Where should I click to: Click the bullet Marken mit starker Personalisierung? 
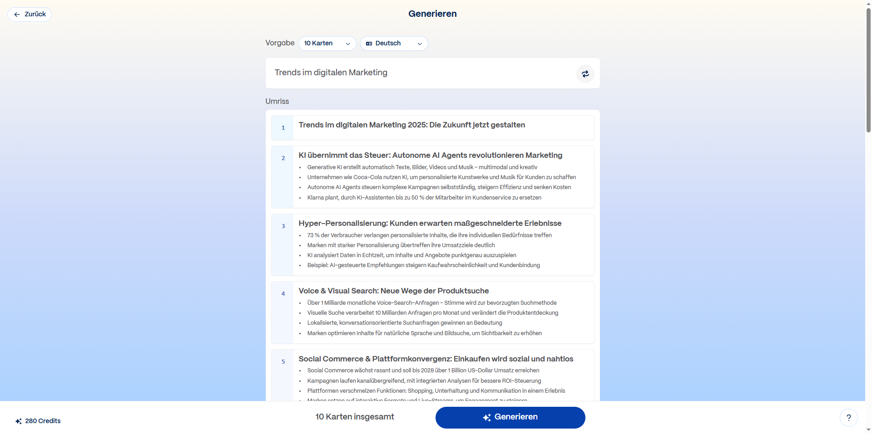click(x=401, y=245)
